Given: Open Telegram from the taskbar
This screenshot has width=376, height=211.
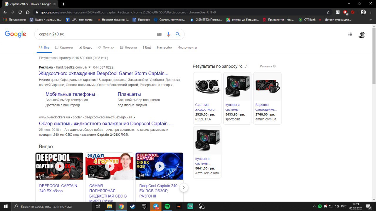Looking at the screenshot, I should tap(156, 206).
